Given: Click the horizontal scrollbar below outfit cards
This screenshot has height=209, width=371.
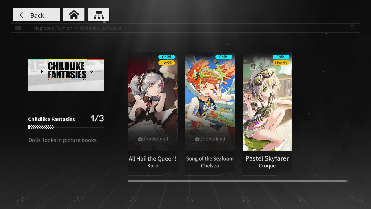Looking at the screenshot, I should tap(238, 181).
